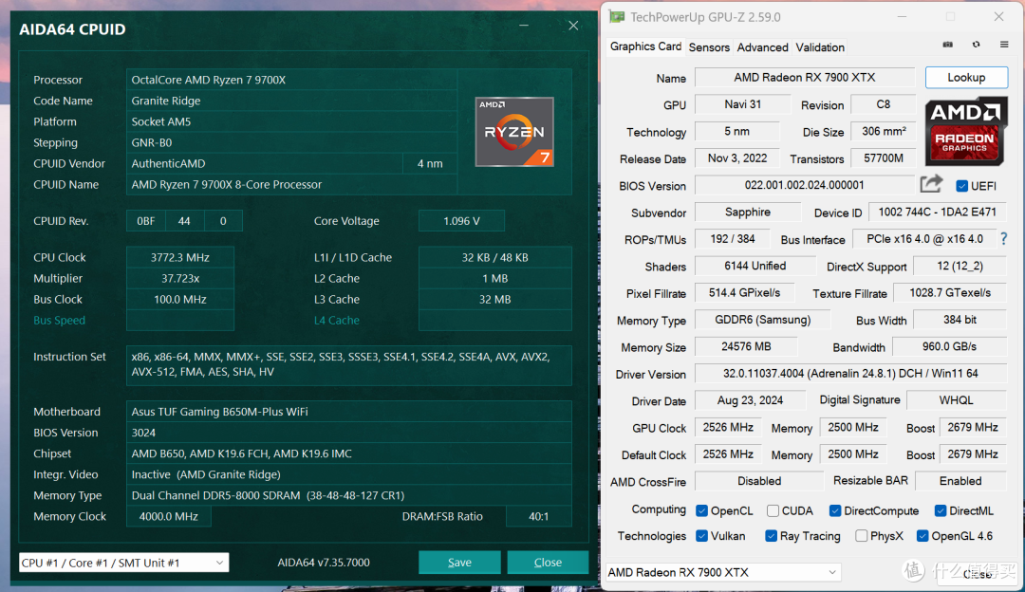Select the Bus Speed field in AIDA64
The height and width of the screenshot is (592, 1025).
180,320
